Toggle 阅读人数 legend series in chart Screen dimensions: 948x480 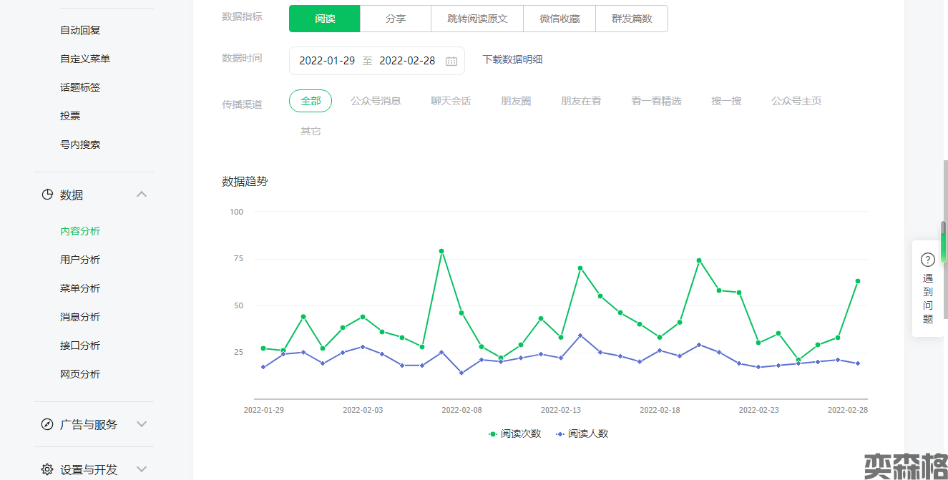coord(582,434)
